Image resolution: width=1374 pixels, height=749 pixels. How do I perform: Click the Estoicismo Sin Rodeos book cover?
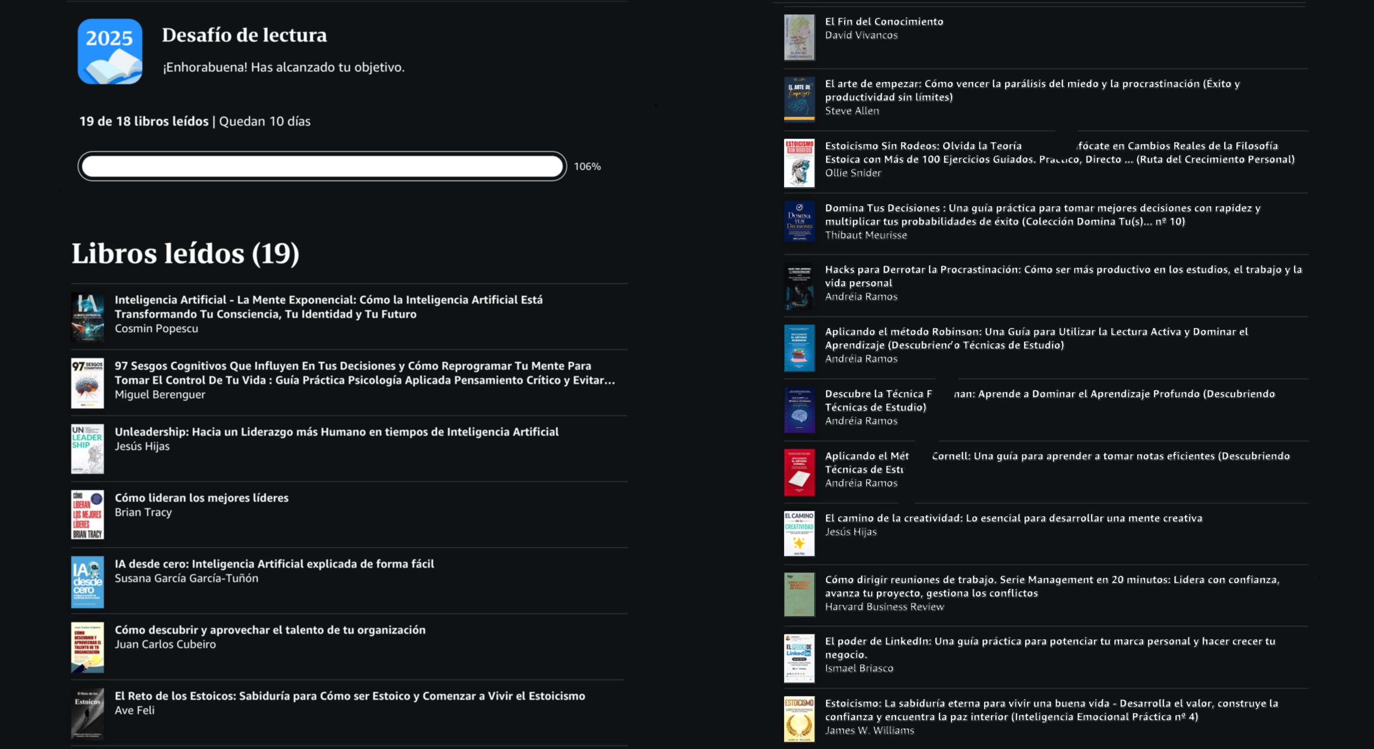(799, 163)
